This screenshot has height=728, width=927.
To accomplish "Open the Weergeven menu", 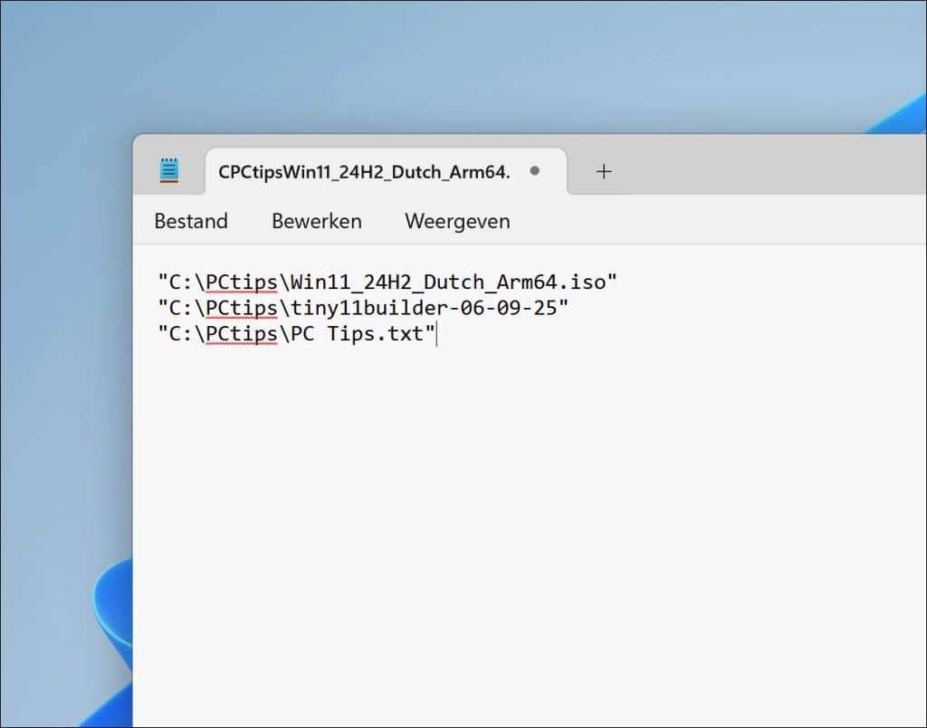I will 457,221.
